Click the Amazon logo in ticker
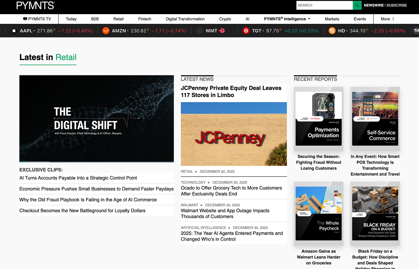 click(x=106, y=31)
